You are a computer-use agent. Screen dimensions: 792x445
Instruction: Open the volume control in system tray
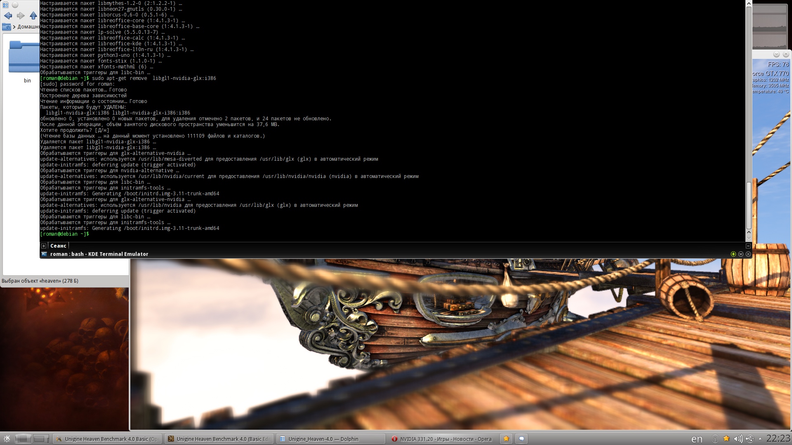[x=738, y=439]
